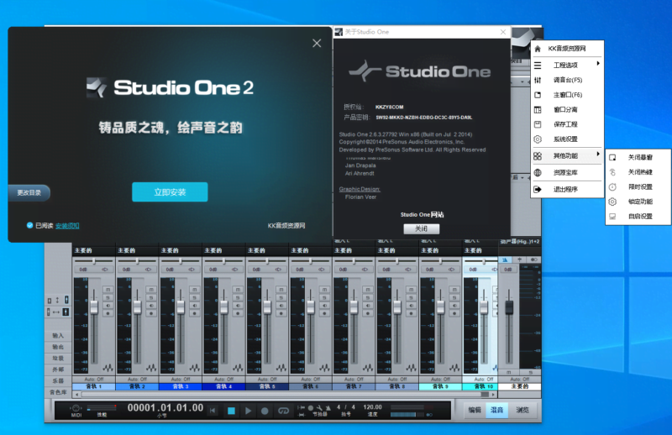Click the 立即安装 install button
This screenshot has width=672, height=435.
[170, 192]
